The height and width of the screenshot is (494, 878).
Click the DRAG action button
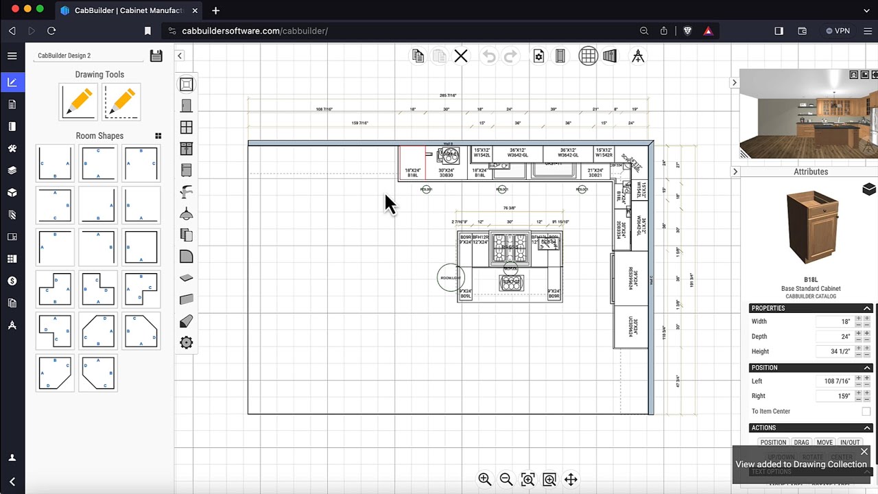[x=801, y=443]
